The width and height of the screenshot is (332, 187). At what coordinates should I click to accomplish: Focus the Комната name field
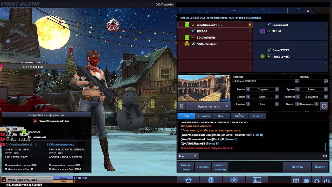264,81
